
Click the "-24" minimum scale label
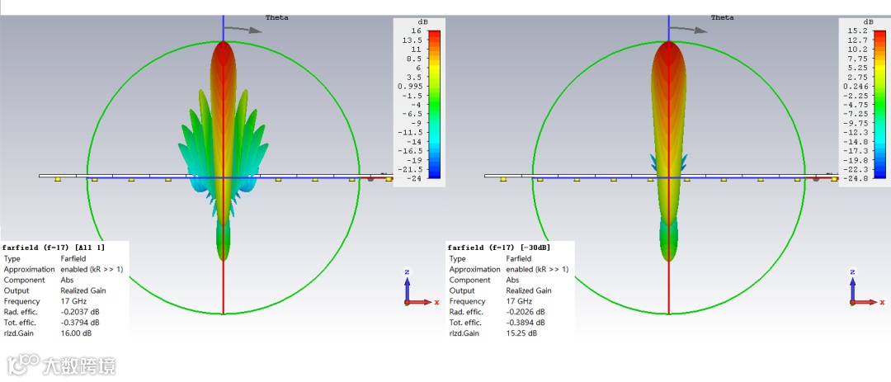pos(413,178)
